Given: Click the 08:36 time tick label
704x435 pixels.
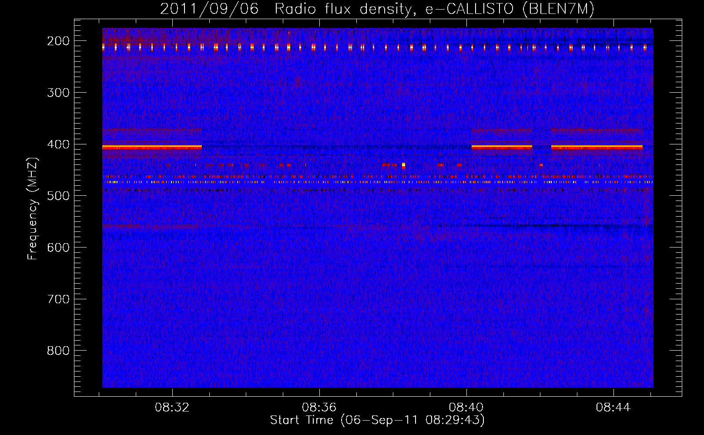Looking at the screenshot, I should (x=319, y=408).
